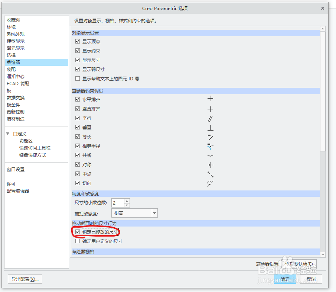The width and height of the screenshot is (336, 292).
Task: Enable 显示帮助文本上的图元 ID 号 checkbox
Action: [x=78, y=78]
